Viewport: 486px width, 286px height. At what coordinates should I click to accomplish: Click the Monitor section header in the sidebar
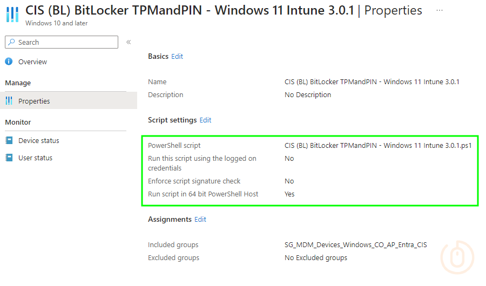coord(18,122)
